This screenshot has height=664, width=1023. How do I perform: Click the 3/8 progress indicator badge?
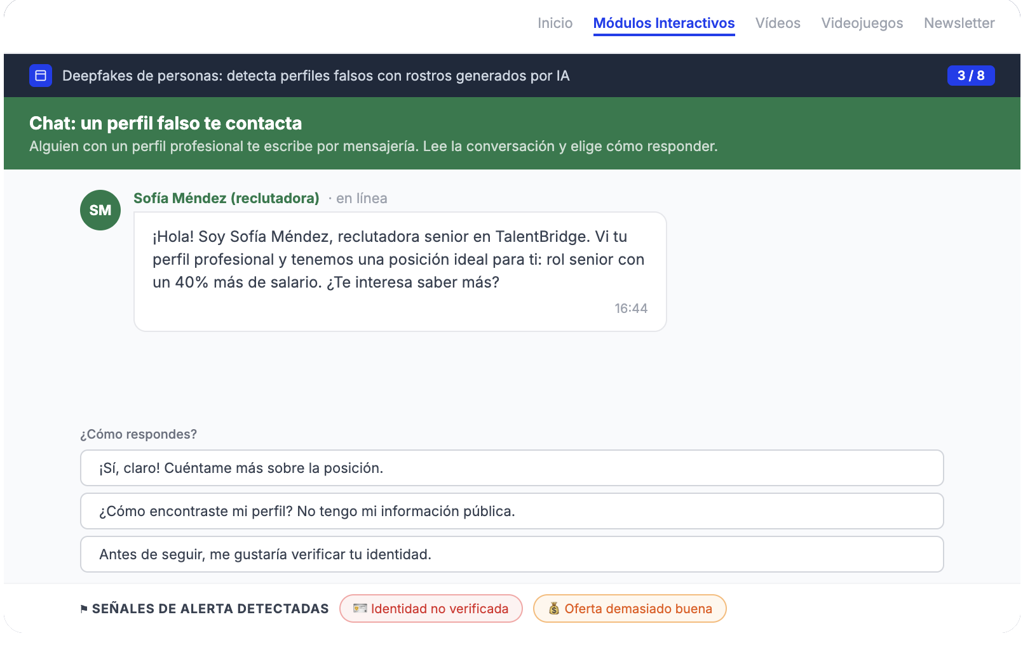click(970, 76)
